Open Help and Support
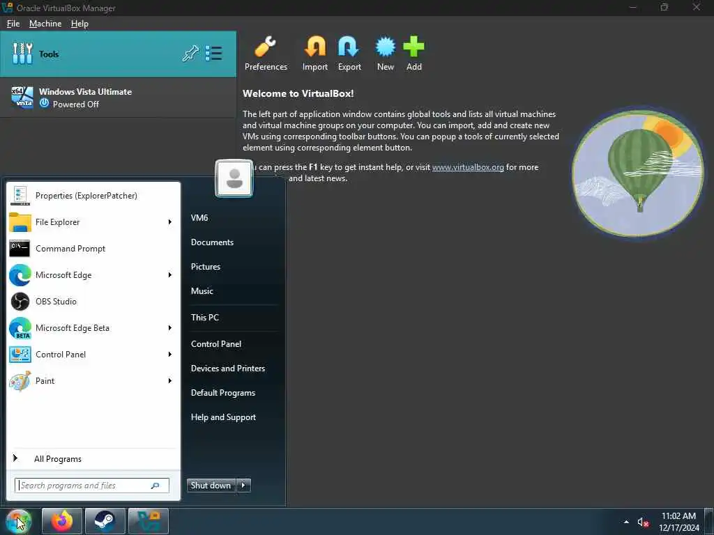The image size is (714, 535). click(x=223, y=417)
